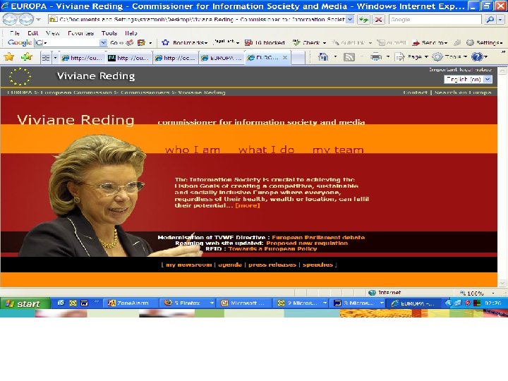Screen dimensions: 508x381
Task: Click the blue Help question mark icon
Action: pyautogui.click(x=477, y=57)
